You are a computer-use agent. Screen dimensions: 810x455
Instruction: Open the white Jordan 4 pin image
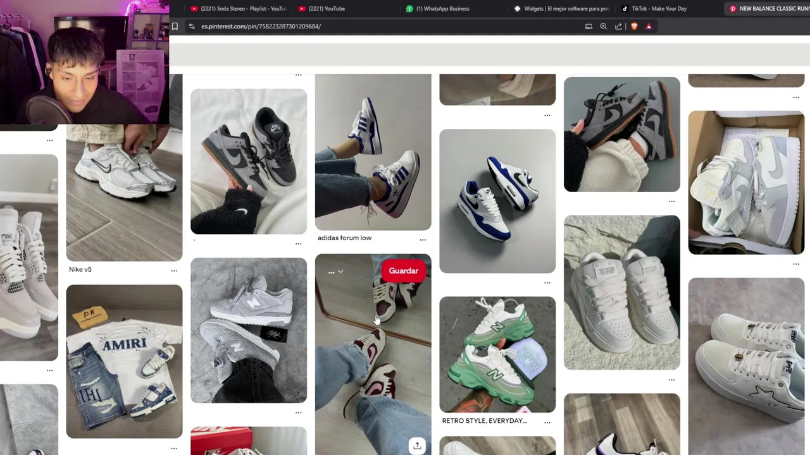[x=28, y=258]
